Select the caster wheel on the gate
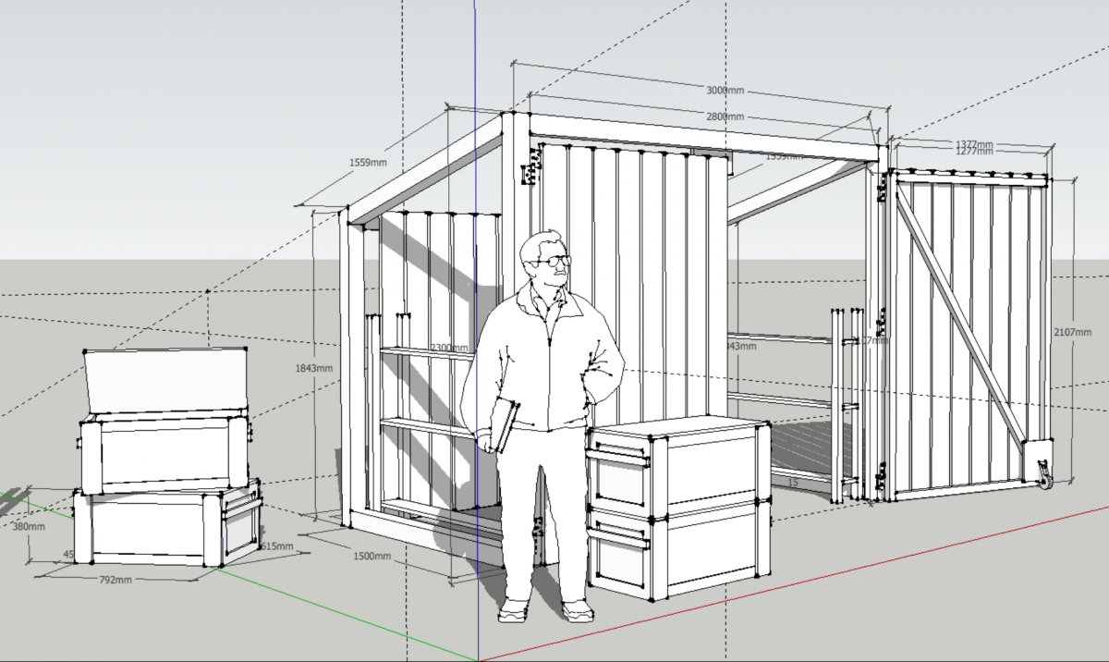This screenshot has height=662, width=1109. 1044,475
